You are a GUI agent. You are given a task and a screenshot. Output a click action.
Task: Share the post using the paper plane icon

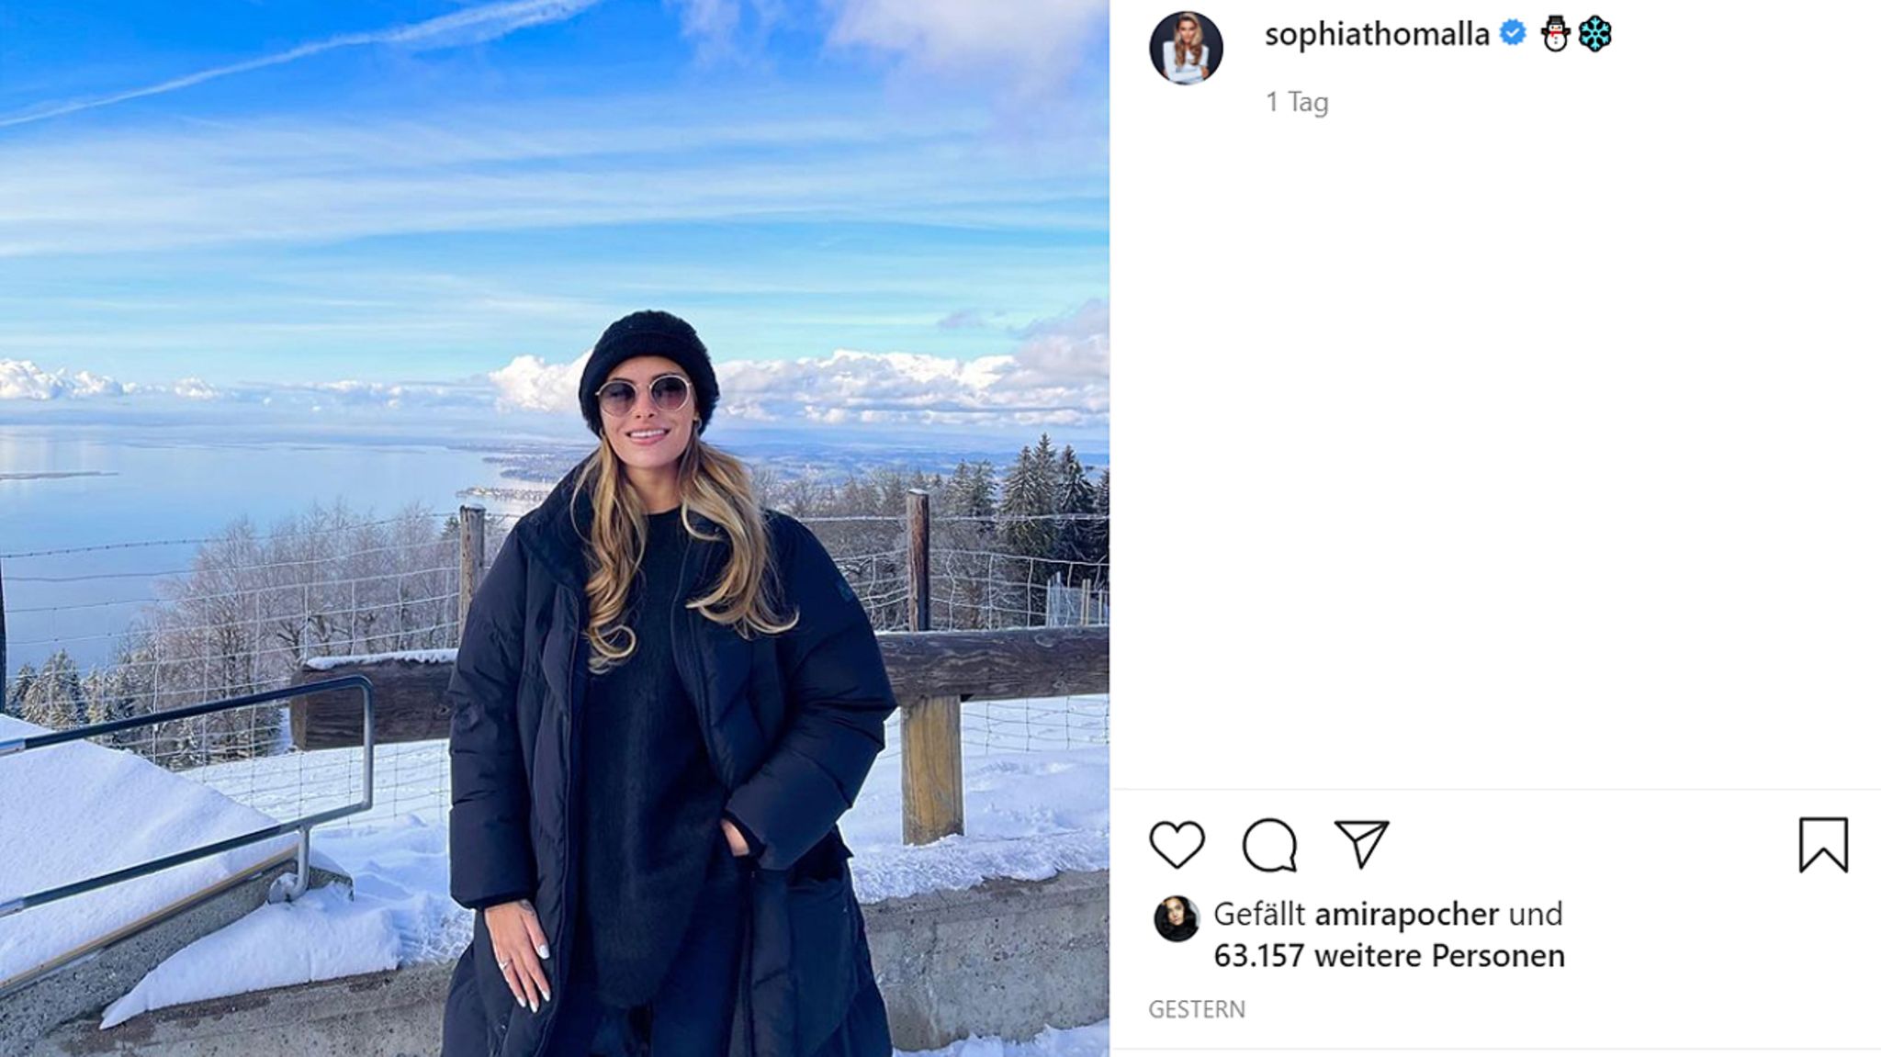(x=1361, y=844)
